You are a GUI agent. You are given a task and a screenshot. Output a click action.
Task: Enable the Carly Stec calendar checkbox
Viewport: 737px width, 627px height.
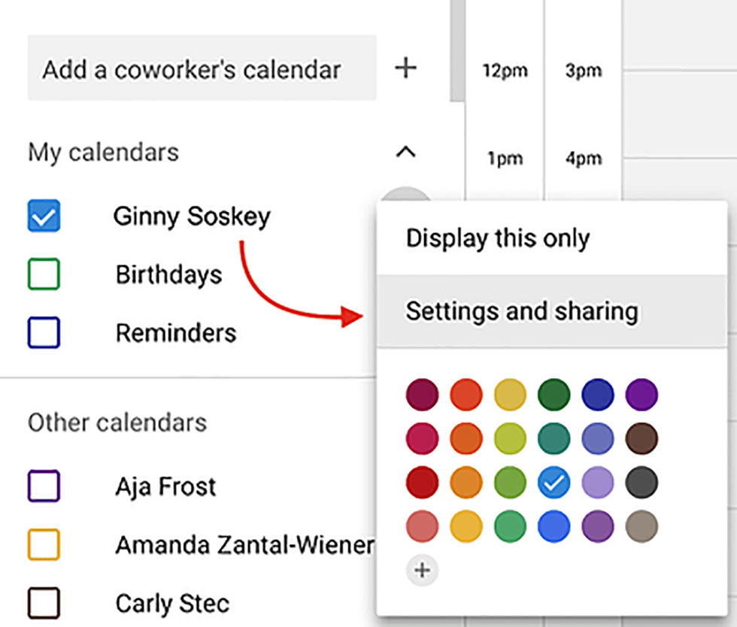point(44,603)
